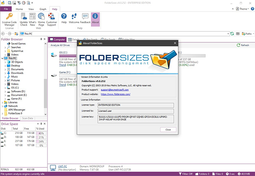
Task: Open the quick access toolbar dropdown arrow
Action: click(32, 3)
